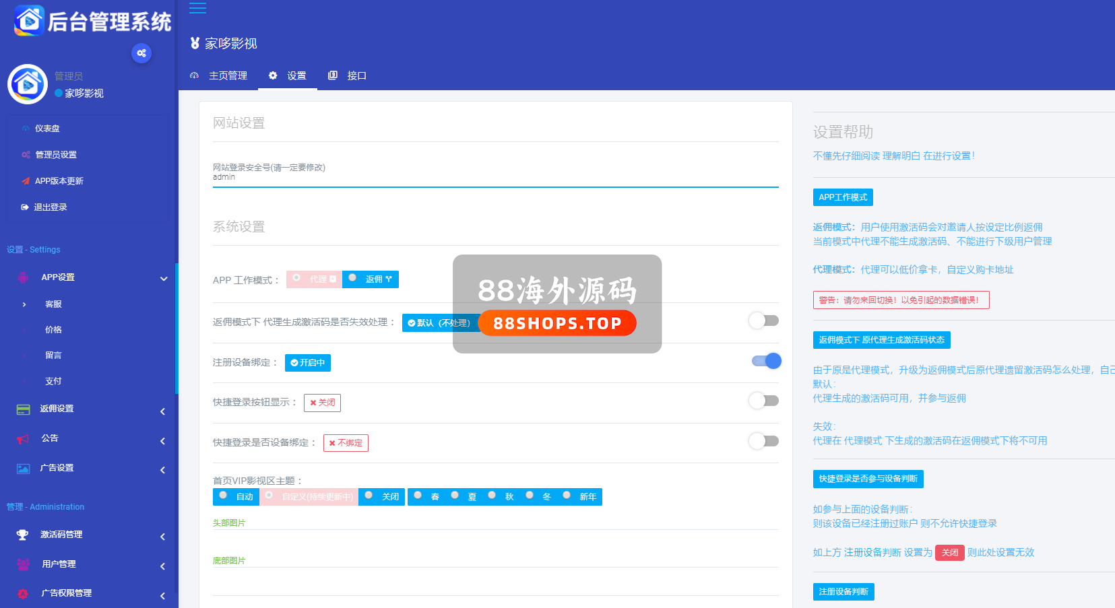The height and width of the screenshot is (608, 1115).
Task: Click the 返佣设置 card icon
Action: tap(23, 409)
